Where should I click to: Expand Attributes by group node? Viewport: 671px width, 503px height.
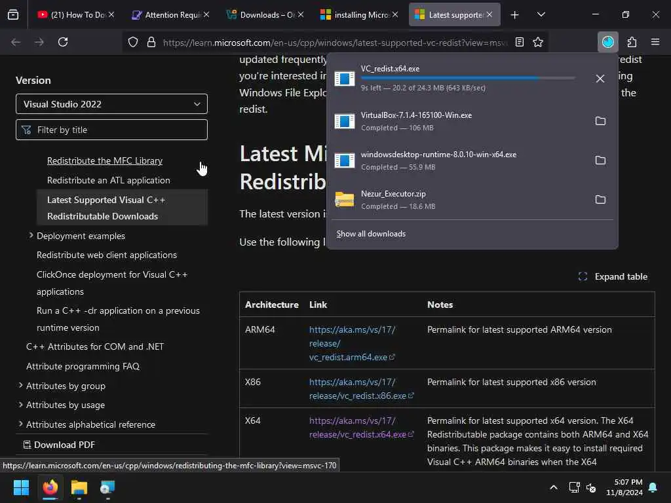coord(20,385)
